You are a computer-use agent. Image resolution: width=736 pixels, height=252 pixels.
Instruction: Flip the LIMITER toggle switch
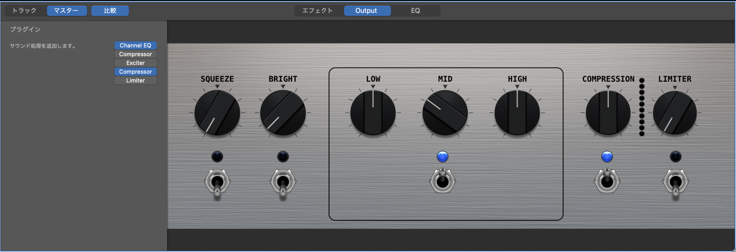coord(676,182)
